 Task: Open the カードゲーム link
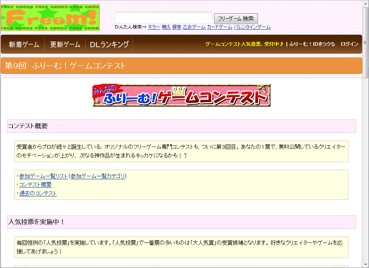[x=219, y=27]
